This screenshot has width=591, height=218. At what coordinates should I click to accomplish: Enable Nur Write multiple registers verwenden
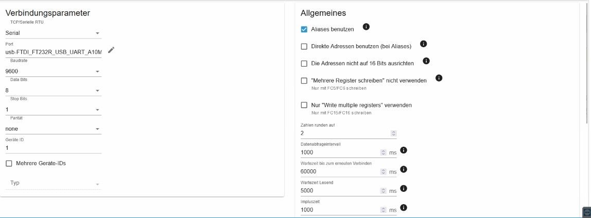(304, 105)
